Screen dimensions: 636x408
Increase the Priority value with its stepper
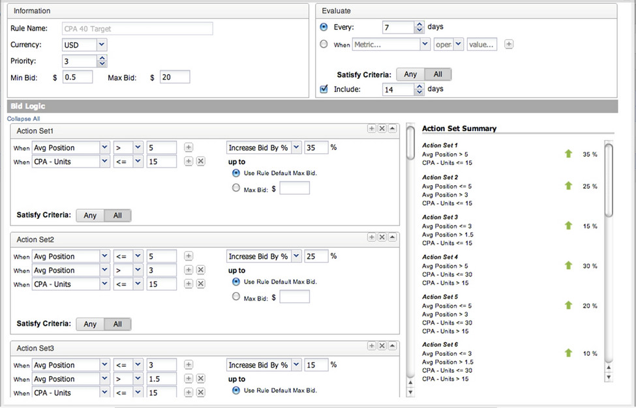click(102, 57)
